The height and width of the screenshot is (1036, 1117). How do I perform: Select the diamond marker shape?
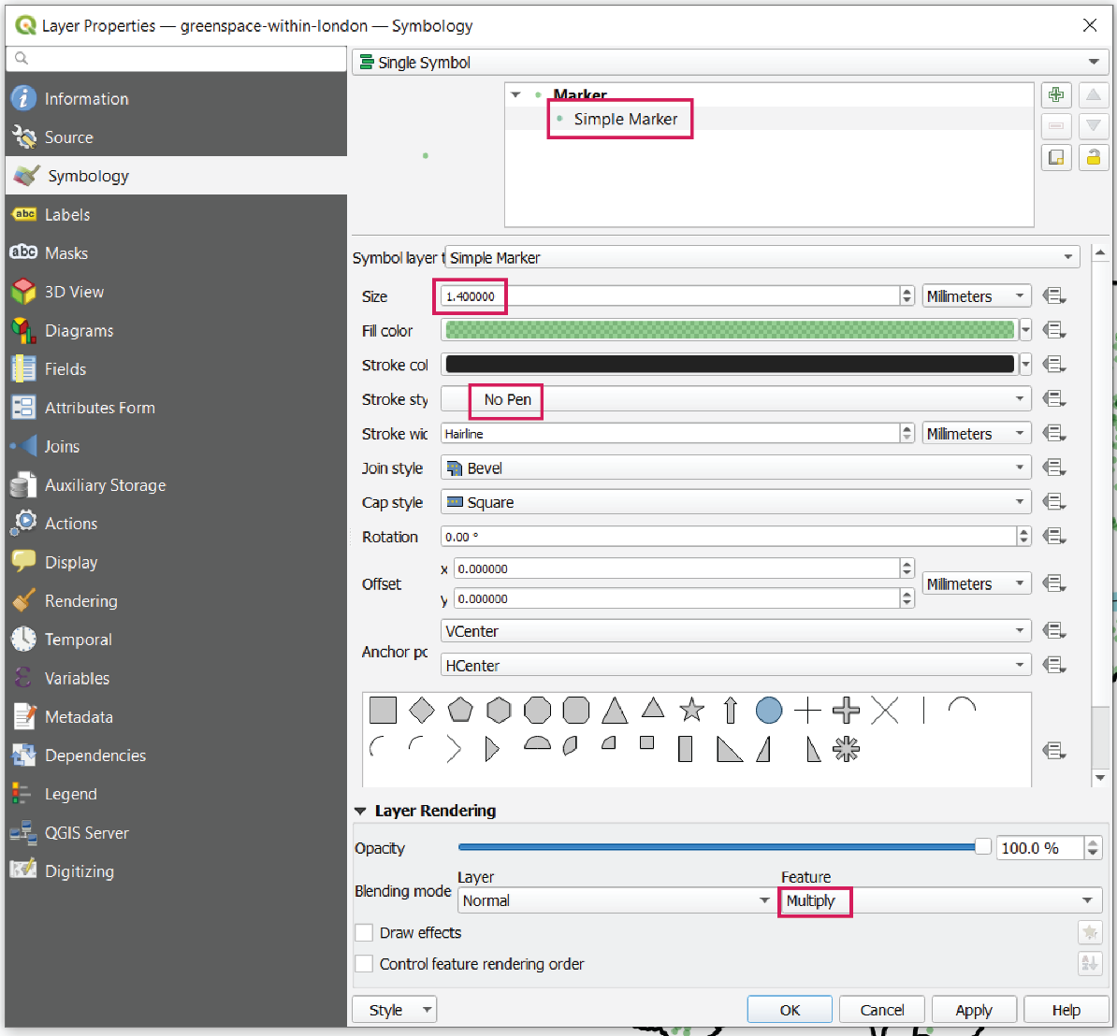(422, 711)
